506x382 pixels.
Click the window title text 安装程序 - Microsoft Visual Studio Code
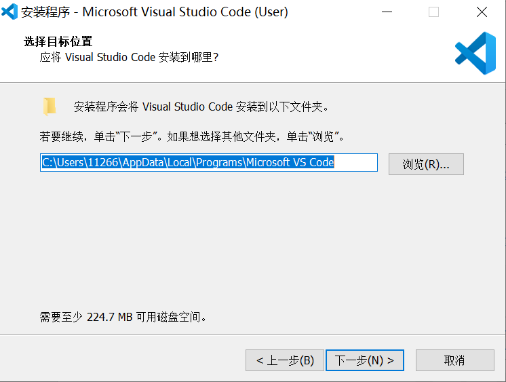pos(155,12)
